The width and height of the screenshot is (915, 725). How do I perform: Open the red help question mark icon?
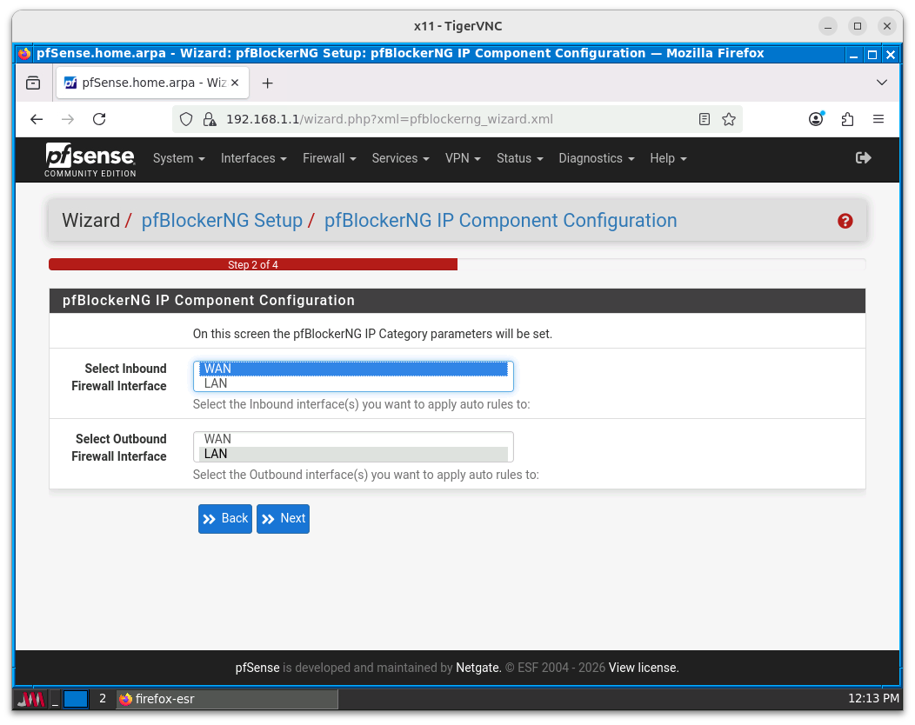[845, 221]
